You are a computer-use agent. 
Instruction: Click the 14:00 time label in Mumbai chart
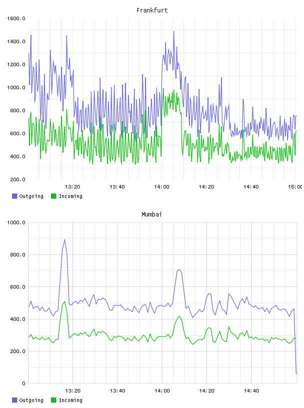coord(162,391)
